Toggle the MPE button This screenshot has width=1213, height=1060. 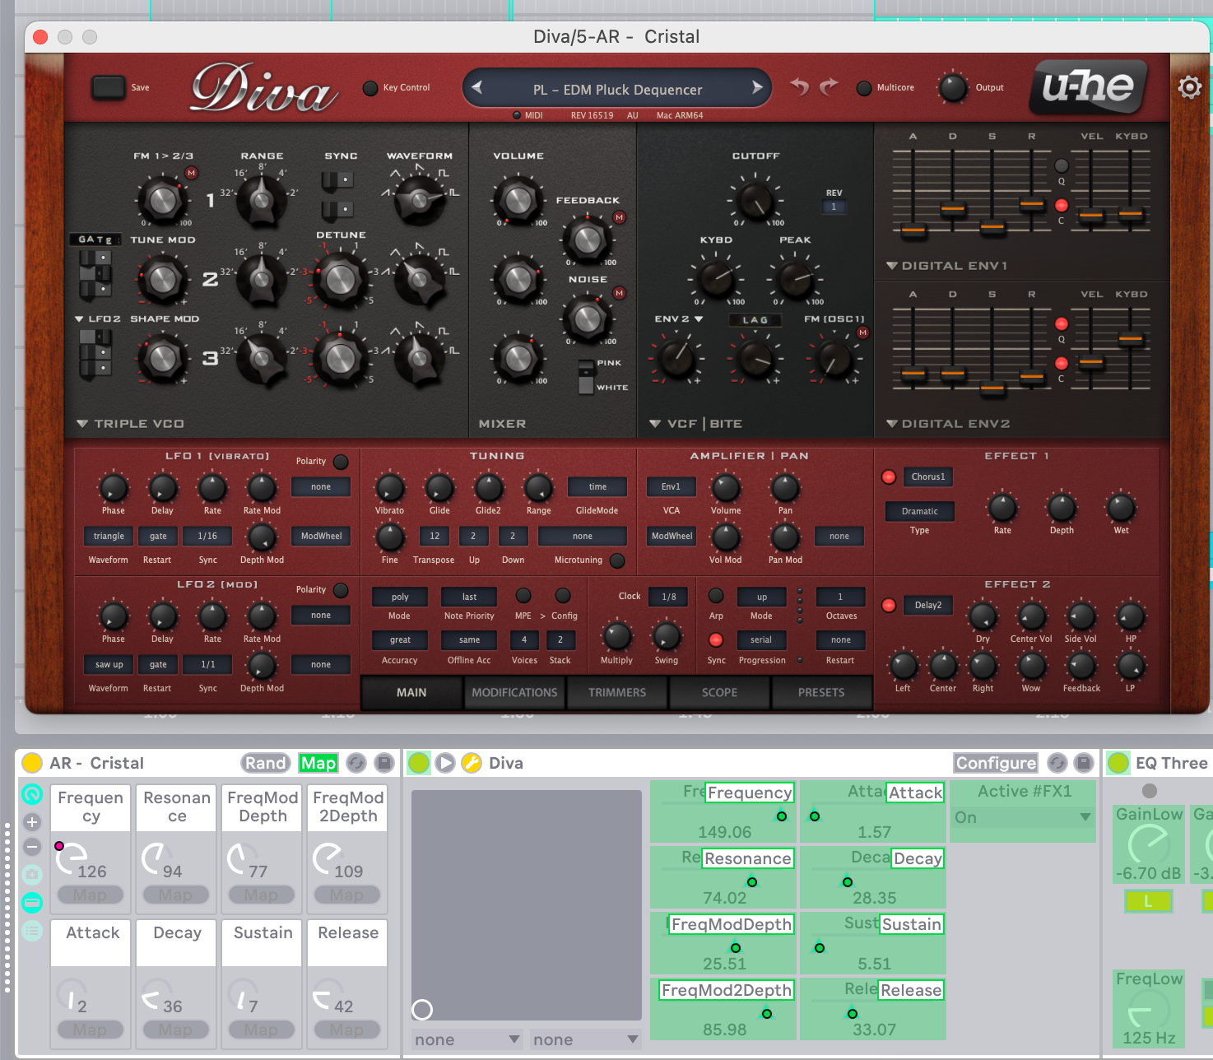[x=523, y=595]
